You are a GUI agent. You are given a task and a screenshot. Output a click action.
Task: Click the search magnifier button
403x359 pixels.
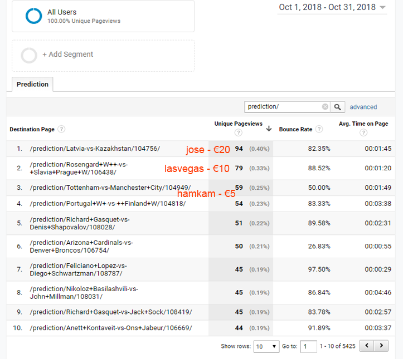point(337,107)
